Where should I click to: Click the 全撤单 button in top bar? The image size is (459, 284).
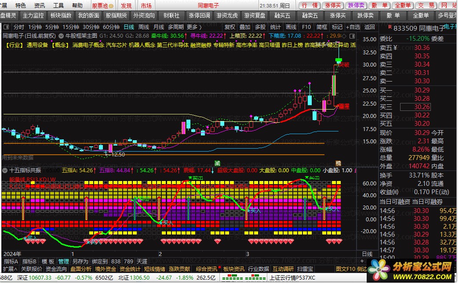point(403,6)
